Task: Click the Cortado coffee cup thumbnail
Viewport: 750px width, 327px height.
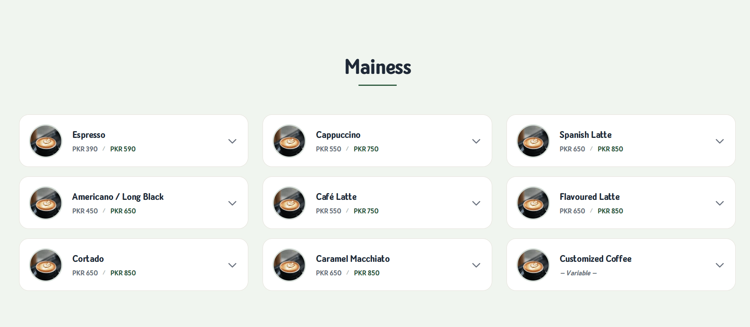Action: (46, 265)
